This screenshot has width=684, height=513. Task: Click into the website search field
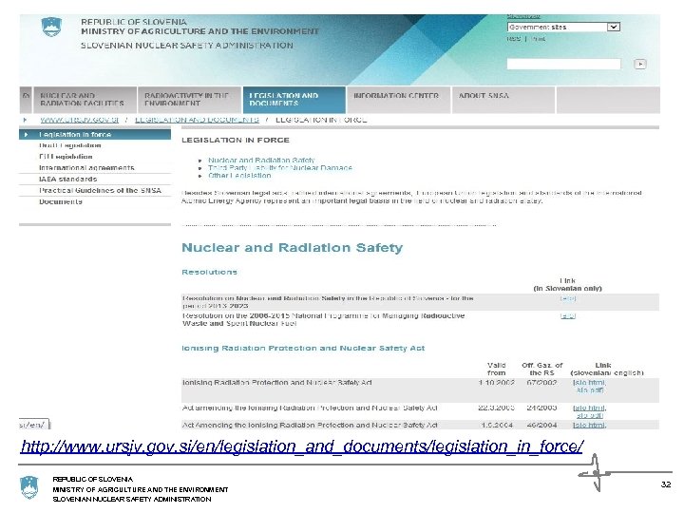[x=563, y=65]
